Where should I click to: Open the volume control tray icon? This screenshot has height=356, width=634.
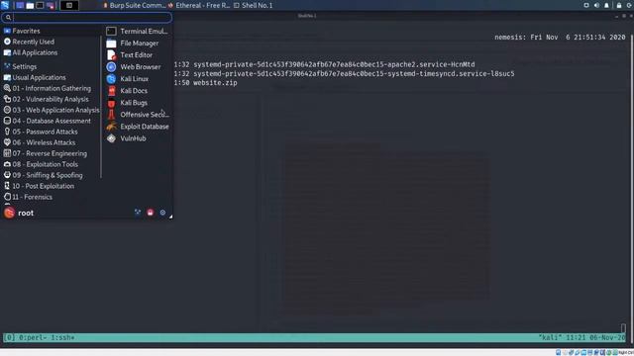point(596,5)
